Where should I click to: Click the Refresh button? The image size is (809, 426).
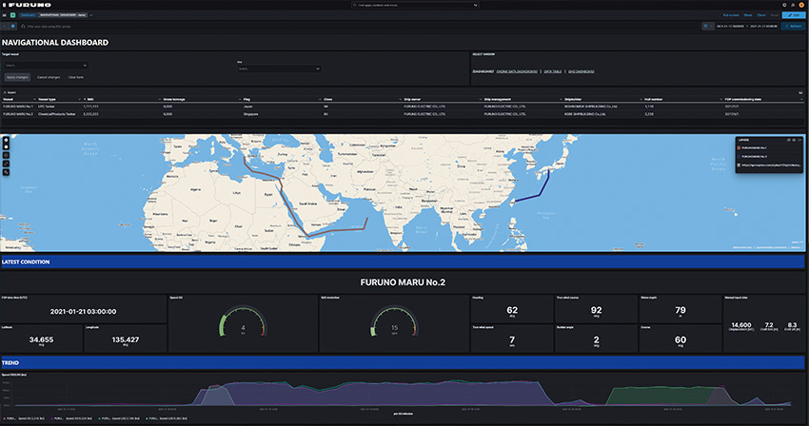click(x=794, y=26)
